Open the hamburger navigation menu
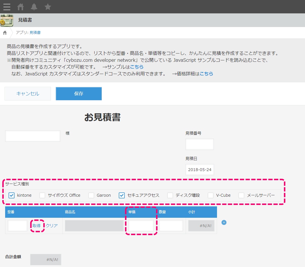The height and width of the screenshot is (267, 305). pyautogui.click(x=7, y=7)
